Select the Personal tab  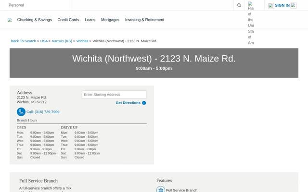[16, 5]
